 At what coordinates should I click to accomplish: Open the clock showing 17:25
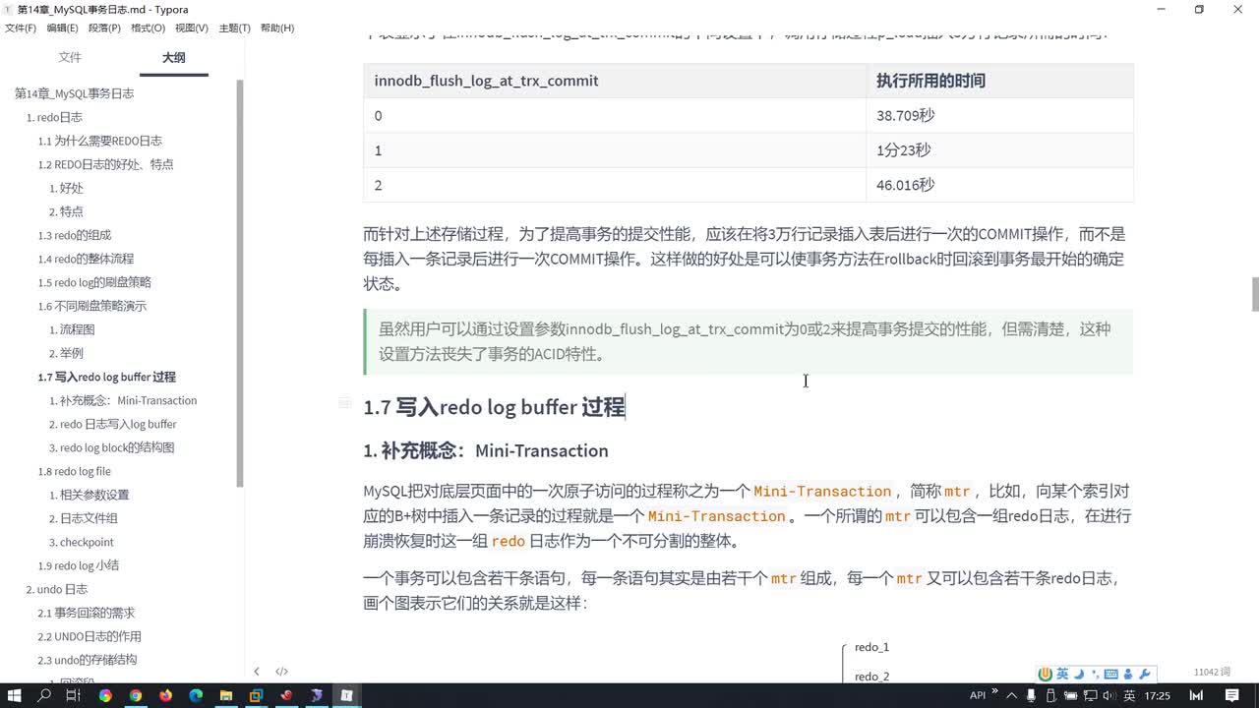pos(1158,695)
